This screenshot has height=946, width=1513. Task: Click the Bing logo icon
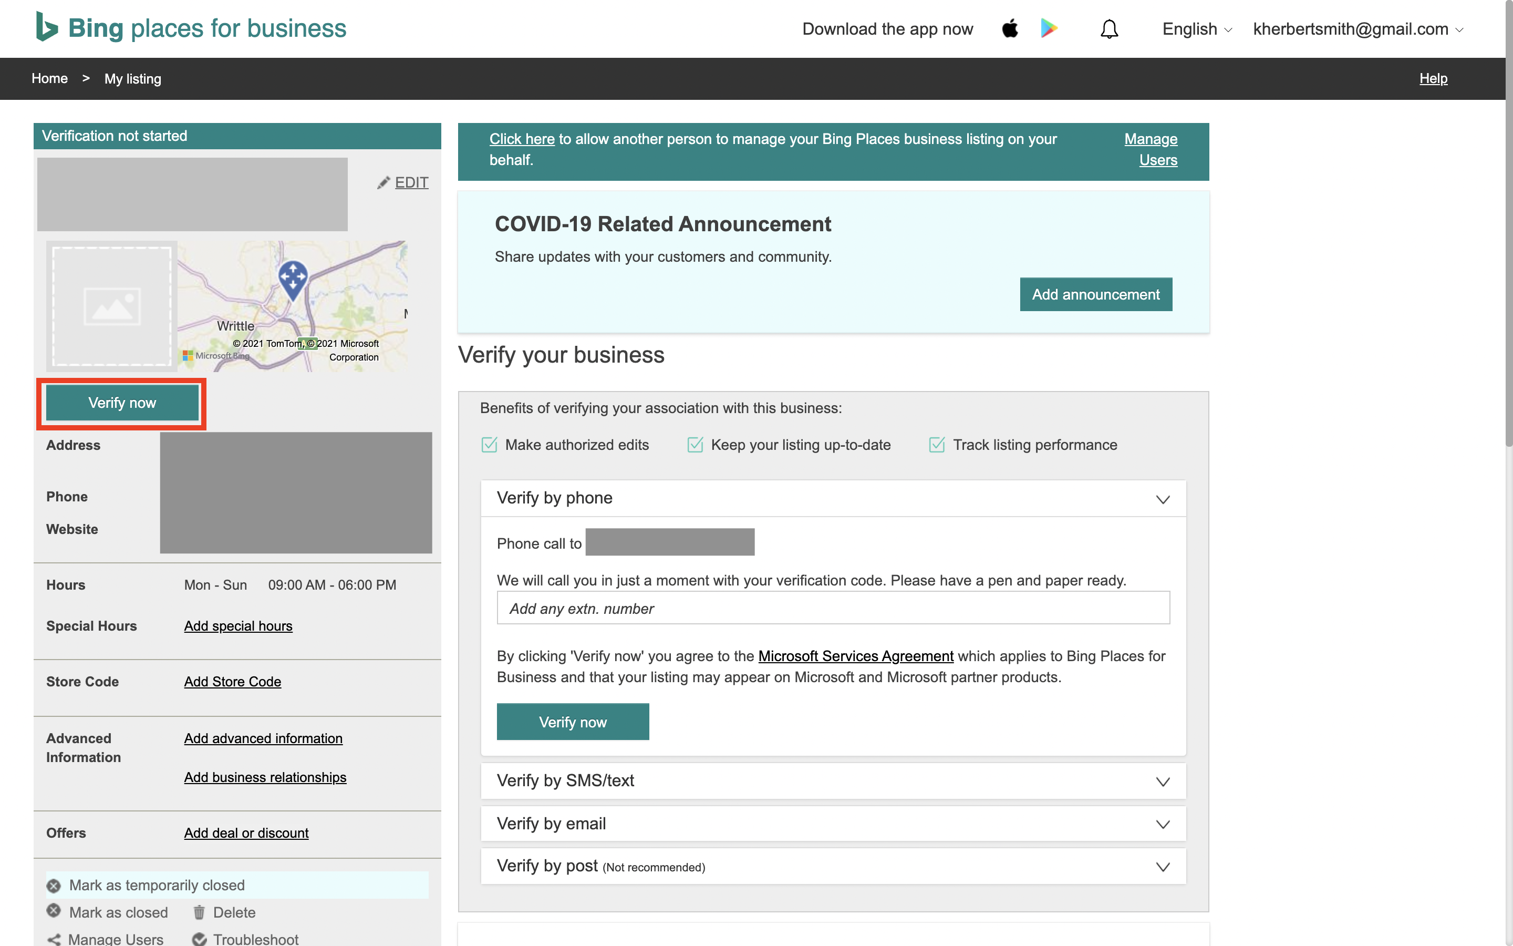point(47,27)
